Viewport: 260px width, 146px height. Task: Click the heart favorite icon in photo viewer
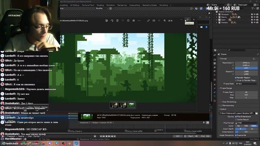pyautogui.click(x=123, y=21)
